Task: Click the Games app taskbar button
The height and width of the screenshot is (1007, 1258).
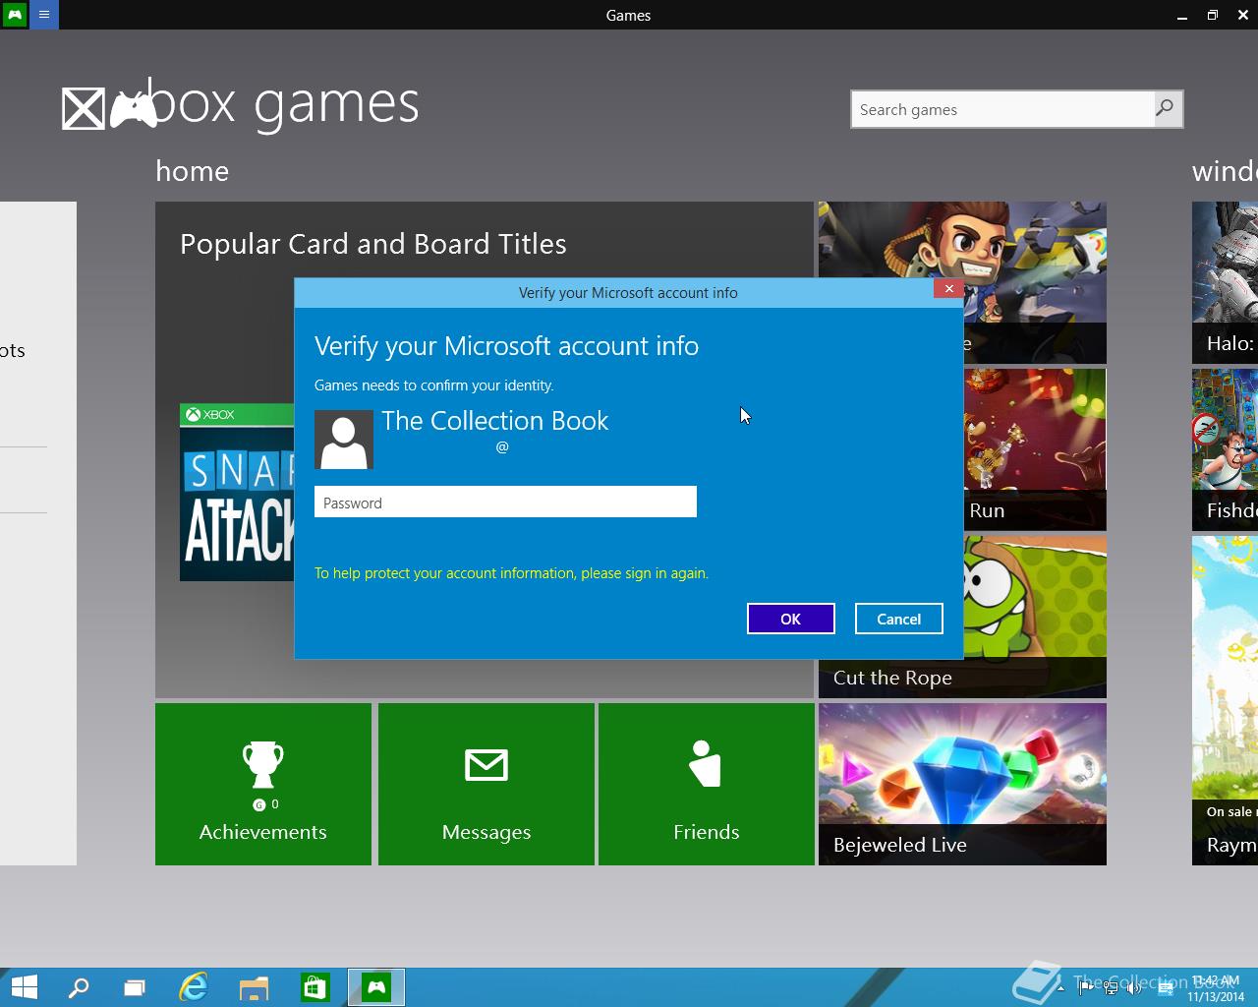Action: [375, 987]
